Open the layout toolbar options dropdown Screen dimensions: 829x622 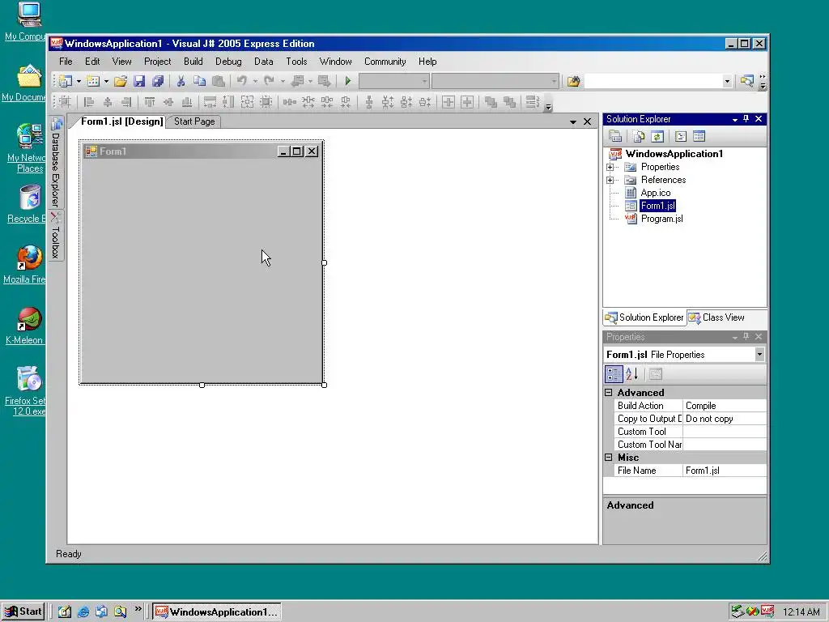click(548, 106)
